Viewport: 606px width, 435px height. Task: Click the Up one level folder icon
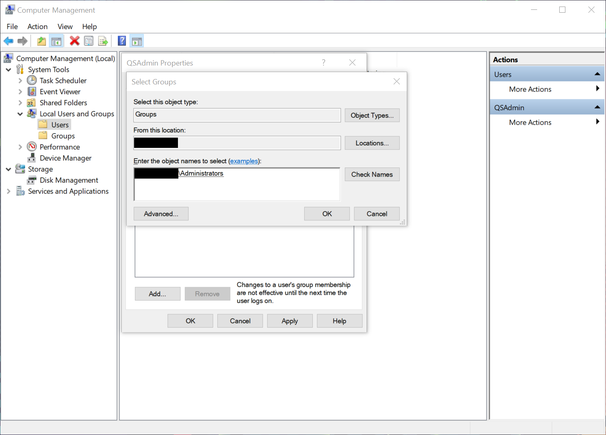(x=41, y=41)
